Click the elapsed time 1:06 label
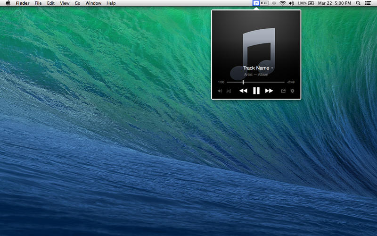This screenshot has height=236, width=377. click(221, 82)
